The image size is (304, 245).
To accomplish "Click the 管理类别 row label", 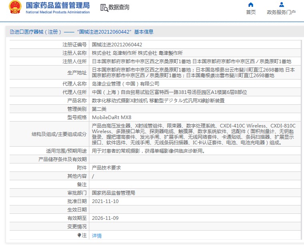I will (x=77, y=109).
